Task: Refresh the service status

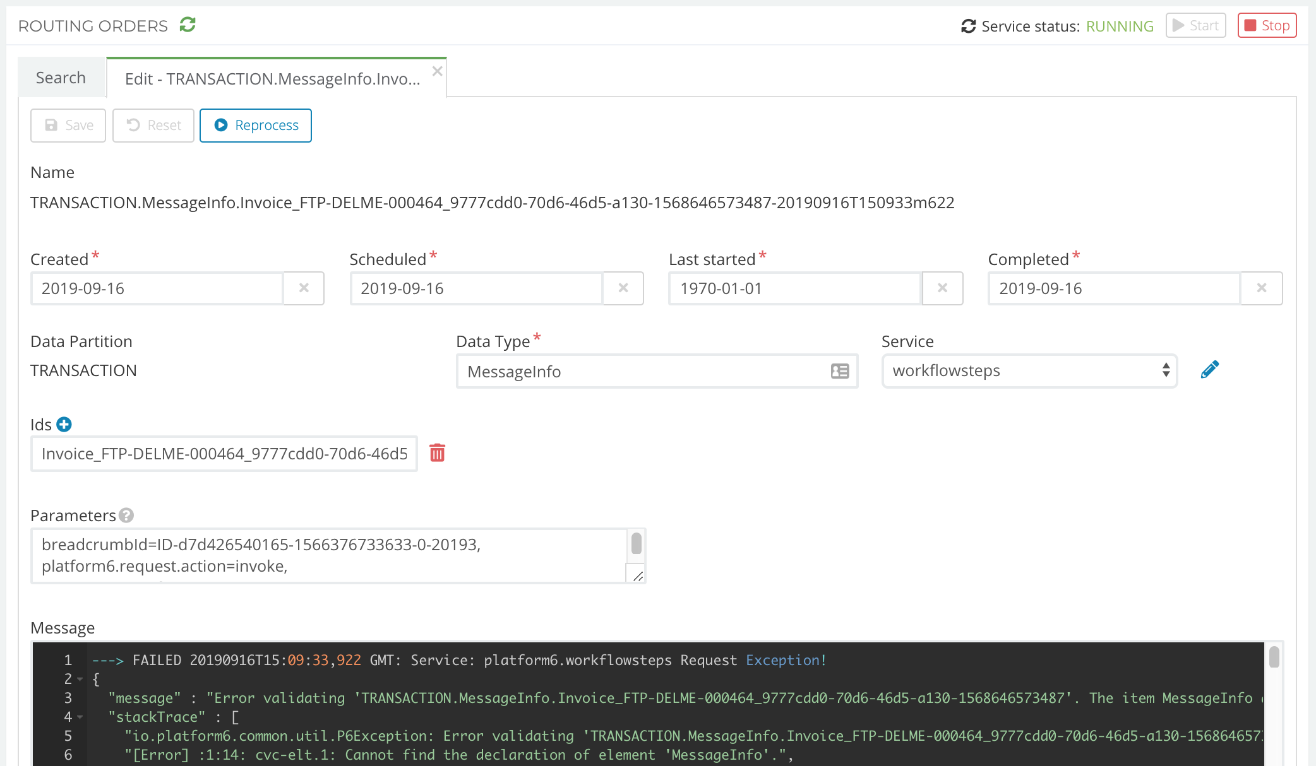Action: (x=968, y=26)
